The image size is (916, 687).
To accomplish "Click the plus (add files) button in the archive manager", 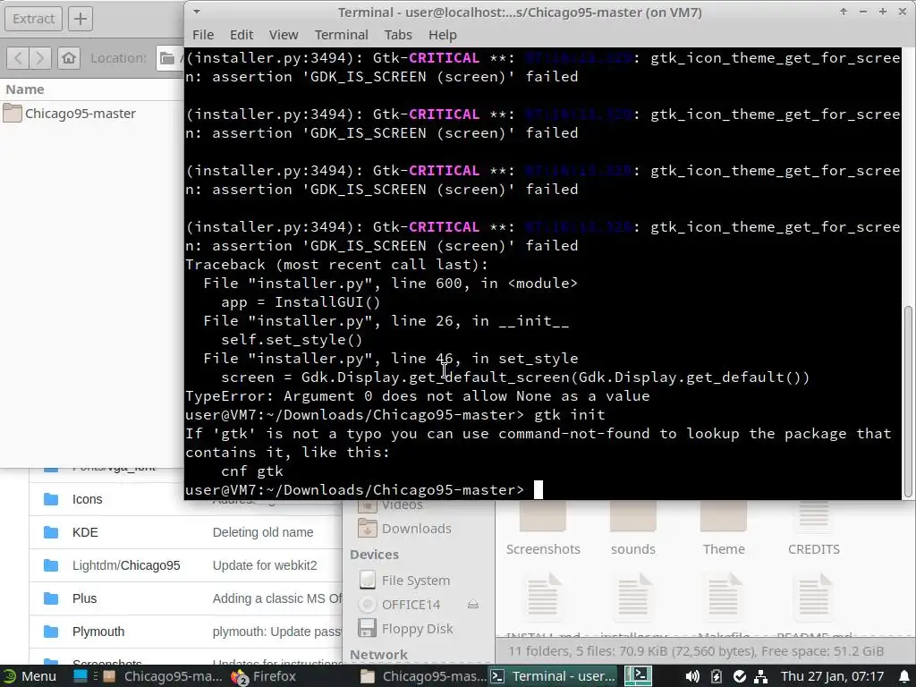I will (80, 19).
